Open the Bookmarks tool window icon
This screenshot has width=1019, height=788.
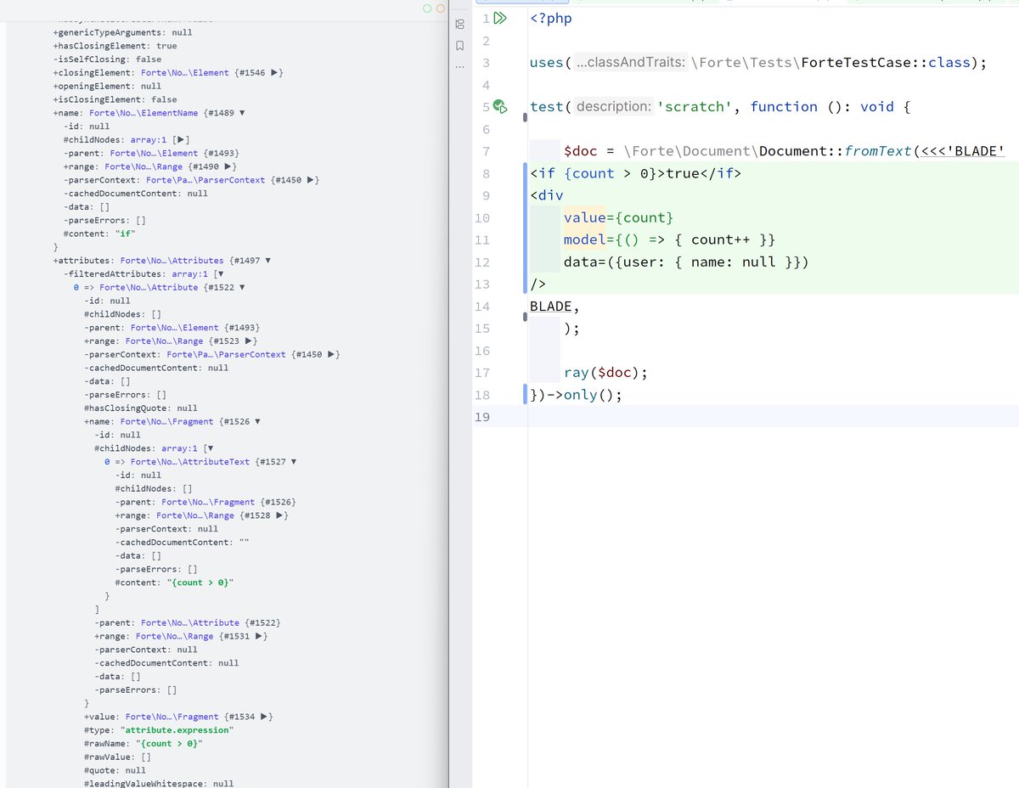(459, 45)
